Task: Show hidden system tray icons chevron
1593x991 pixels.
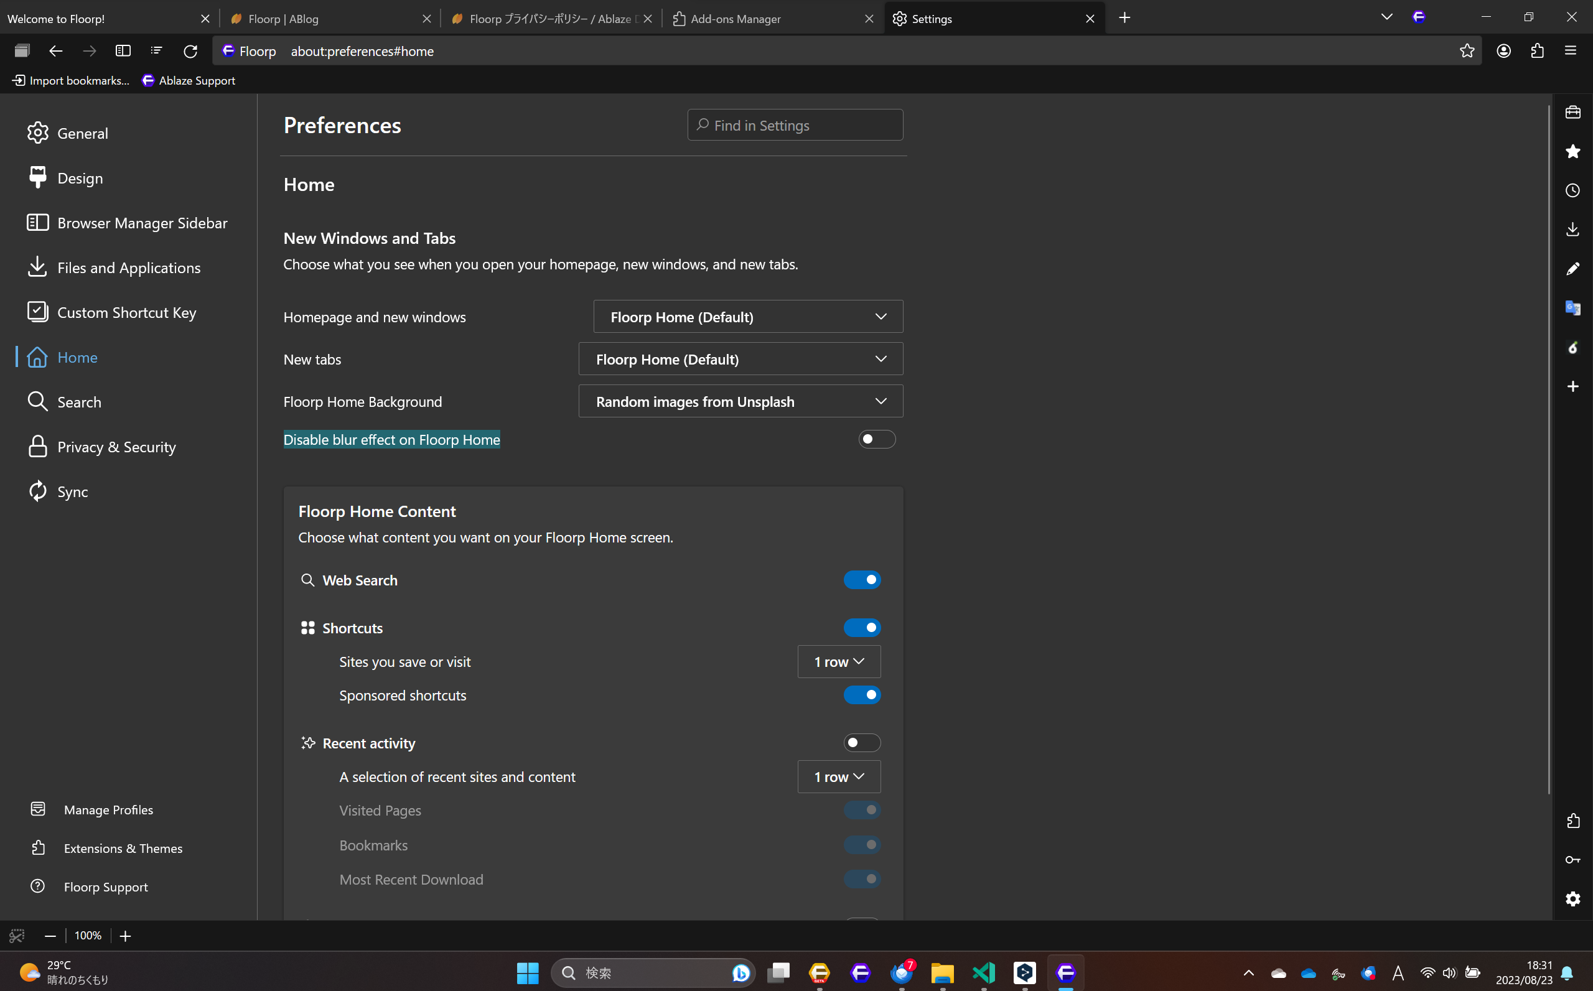Action: coord(1248,973)
